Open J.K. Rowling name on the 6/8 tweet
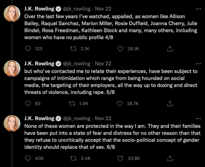205x167 pixels. pos(39,119)
